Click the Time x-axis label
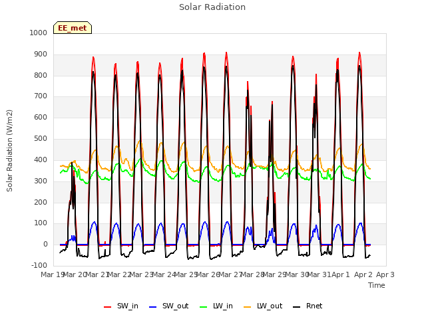This screenshot has width=426, height=319. pos(377,285)
